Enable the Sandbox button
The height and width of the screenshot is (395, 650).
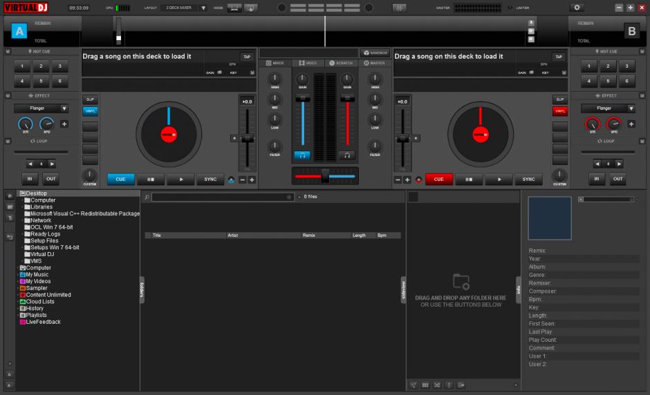[x=375, y=52]
